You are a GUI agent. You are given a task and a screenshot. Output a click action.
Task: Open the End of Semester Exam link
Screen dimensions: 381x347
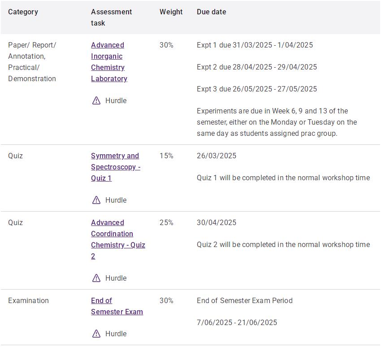point(117,306)
